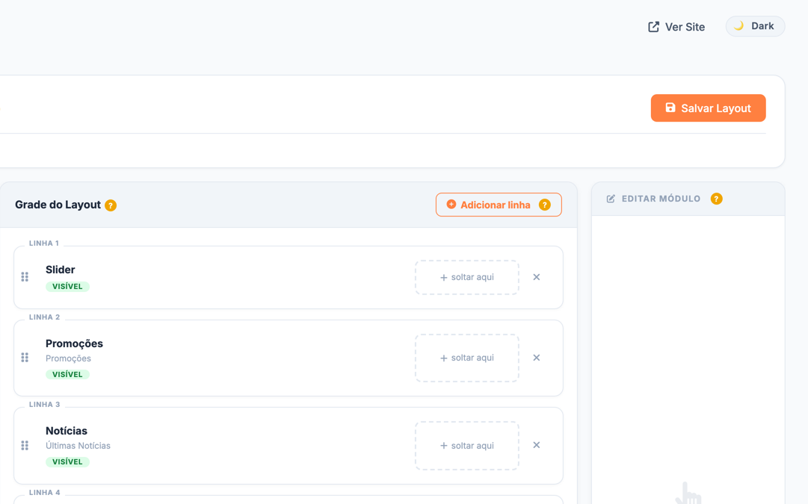Viewport: 808px width, 504px height.
Task: Grab the drag handle of Promoções row
Action: point(25,357)
